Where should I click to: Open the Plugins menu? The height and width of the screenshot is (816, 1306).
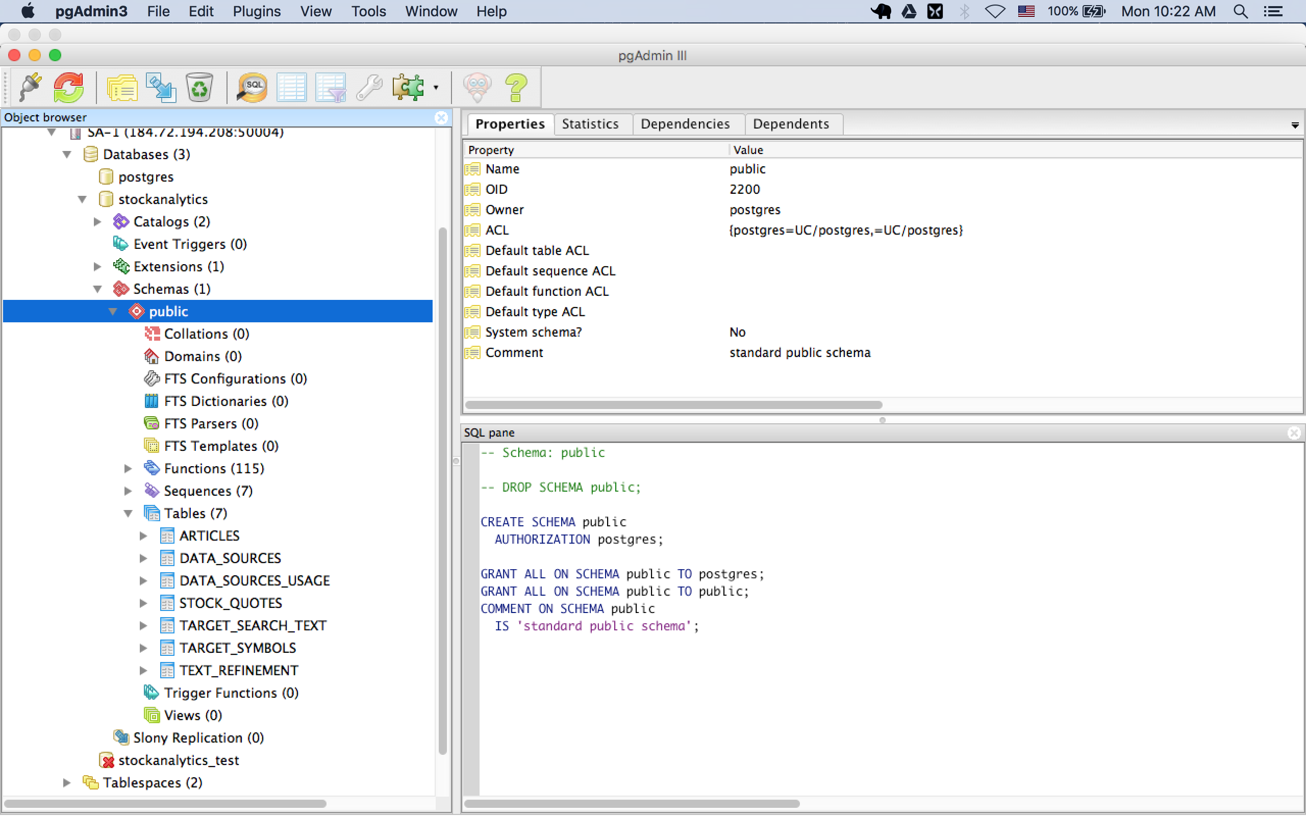[x=256, y=11]
